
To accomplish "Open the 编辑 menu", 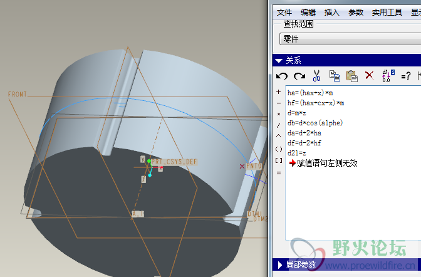I will tap(308, 13).
